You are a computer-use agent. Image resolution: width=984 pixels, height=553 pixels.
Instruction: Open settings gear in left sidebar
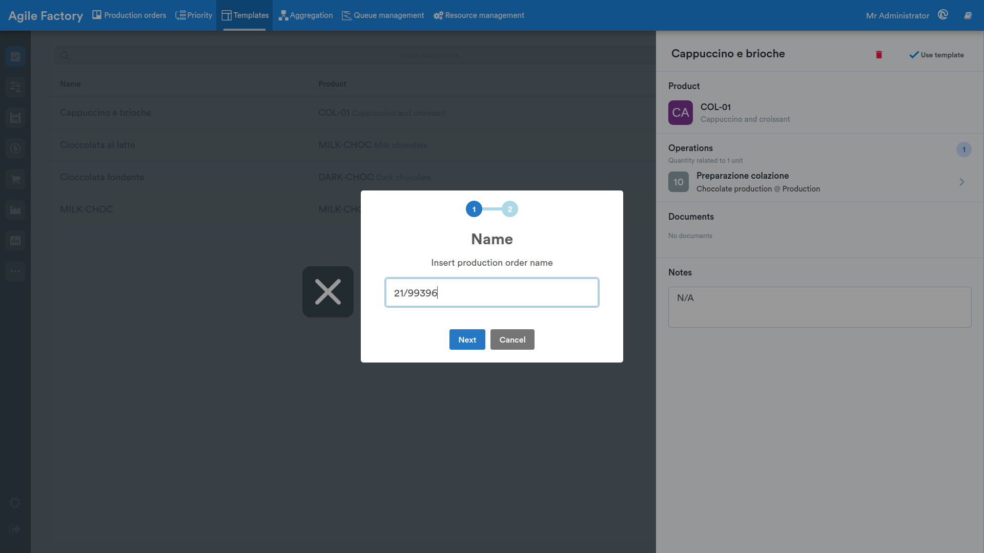point(15,502)
